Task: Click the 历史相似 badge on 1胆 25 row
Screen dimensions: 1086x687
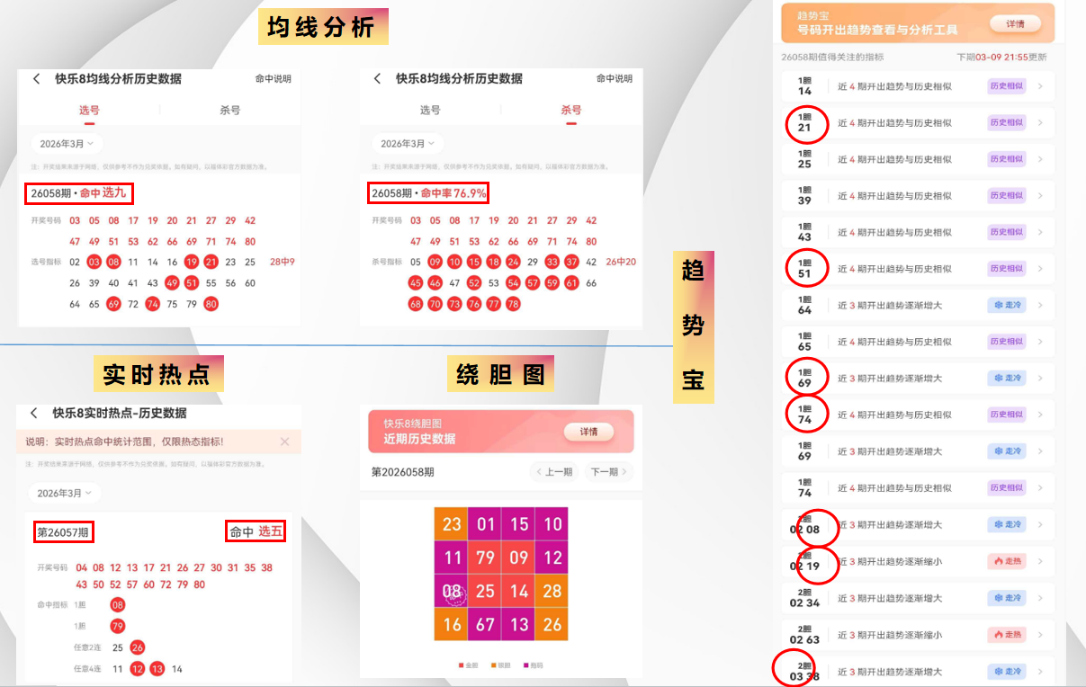Action: 1008,159
